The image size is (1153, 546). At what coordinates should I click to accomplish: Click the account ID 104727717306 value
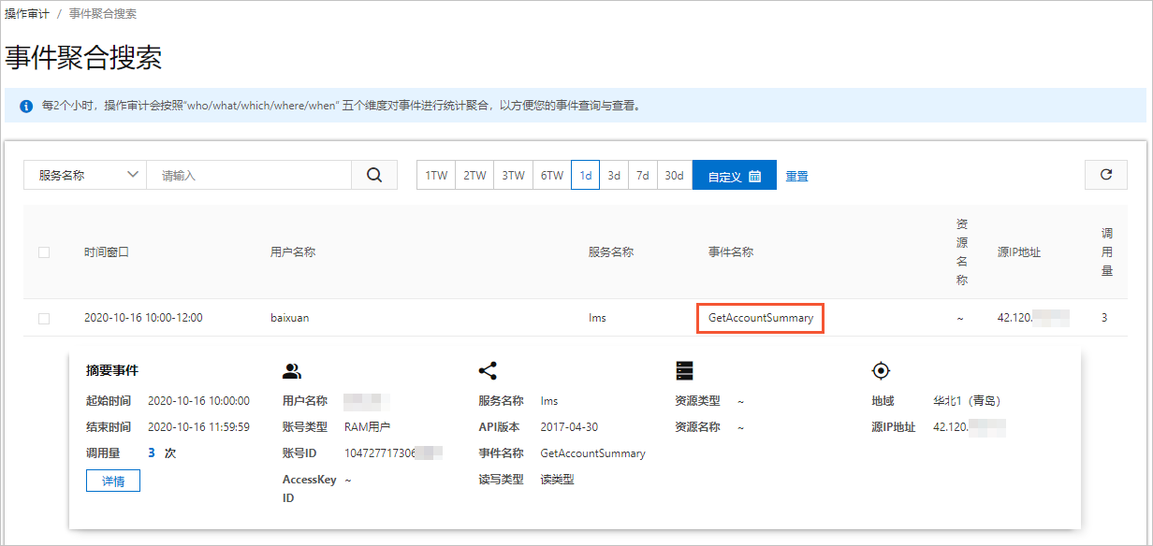tap(381, 453)
